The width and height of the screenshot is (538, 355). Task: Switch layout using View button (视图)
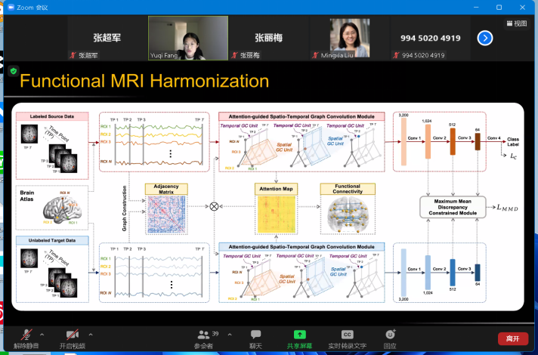point(516,23)
